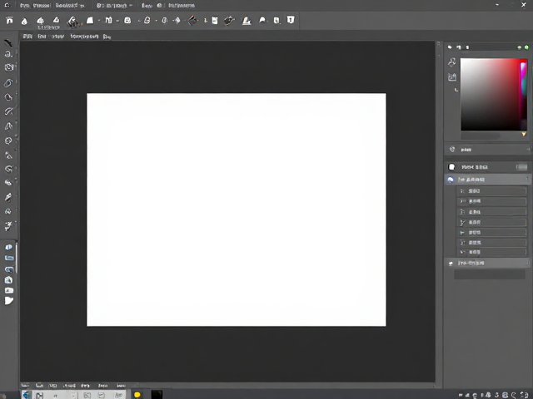Click the person icon beside the color picker

[451, 62]
